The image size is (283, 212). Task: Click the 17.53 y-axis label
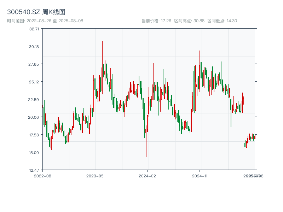(34, 135)
